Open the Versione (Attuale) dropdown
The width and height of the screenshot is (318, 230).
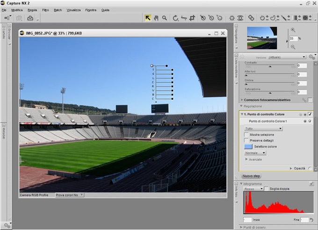pyautogui.click(x=287, y=57)
